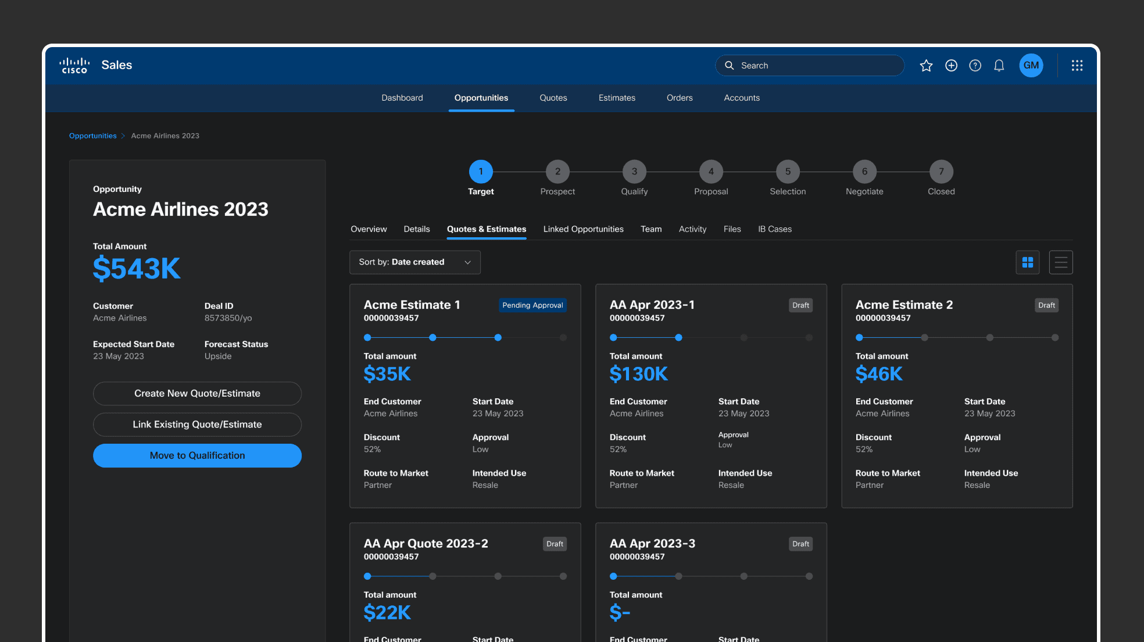Screen dimensions: 1144x642
Task: Switch to grid card view
Action: pos(1027,262)
